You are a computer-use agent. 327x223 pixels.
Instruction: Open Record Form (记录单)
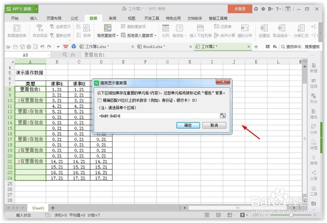click(x=223, y=27)
